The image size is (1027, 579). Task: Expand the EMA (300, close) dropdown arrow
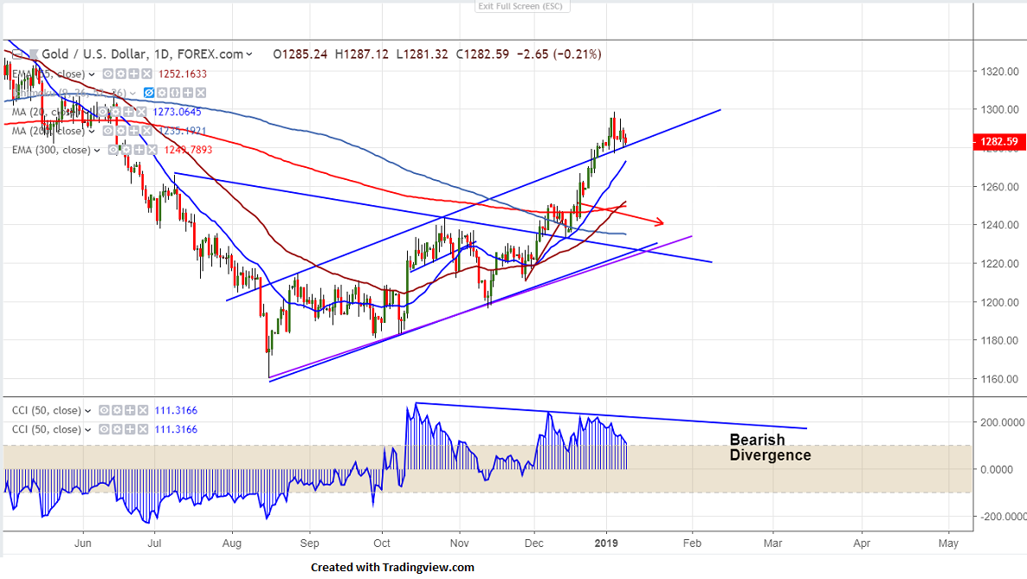97,151
